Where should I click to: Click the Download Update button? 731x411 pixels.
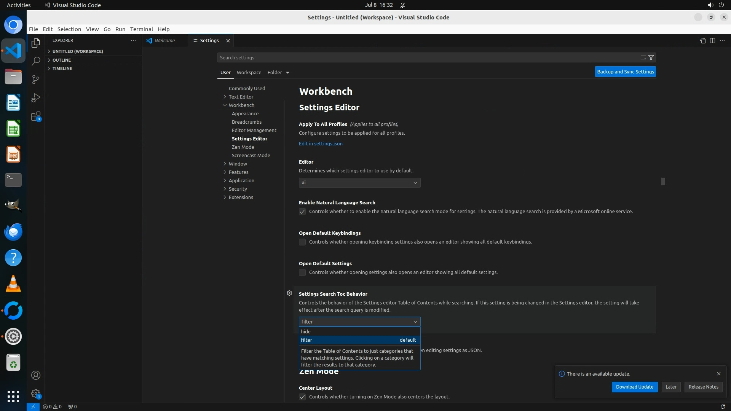click(634, 387)
